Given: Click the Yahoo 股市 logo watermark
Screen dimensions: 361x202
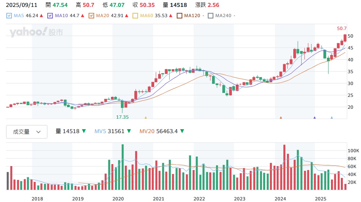Looking at the screenshot, I should click(x=36, y=32).
